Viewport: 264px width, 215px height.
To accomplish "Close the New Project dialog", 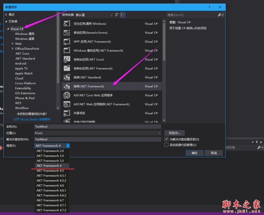I will (220, 7).
